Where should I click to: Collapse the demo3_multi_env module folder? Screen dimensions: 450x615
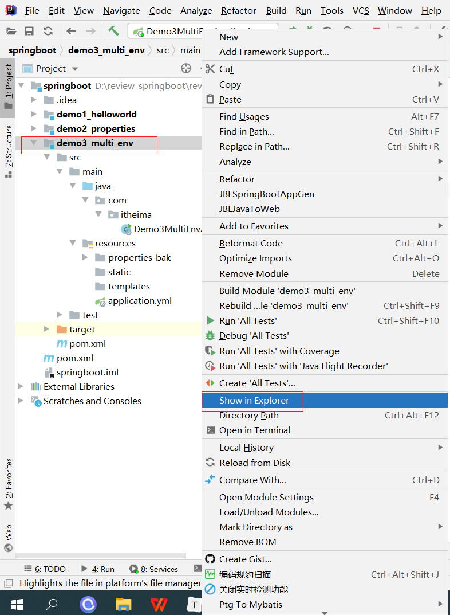tap(34, 143)
